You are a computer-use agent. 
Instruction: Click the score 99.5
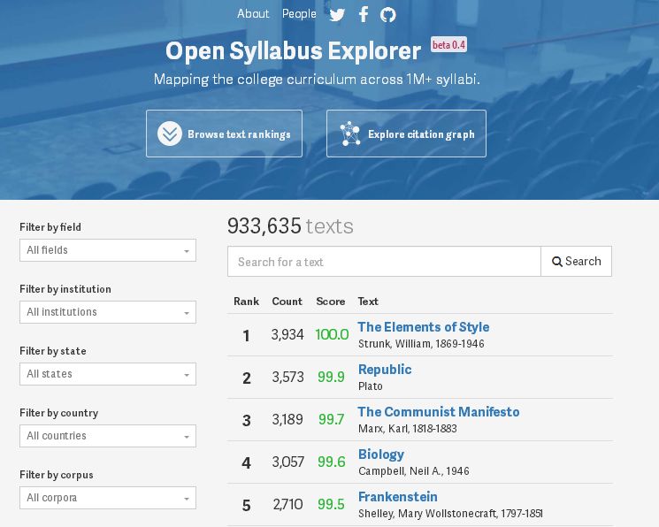[x=331, y=504]
